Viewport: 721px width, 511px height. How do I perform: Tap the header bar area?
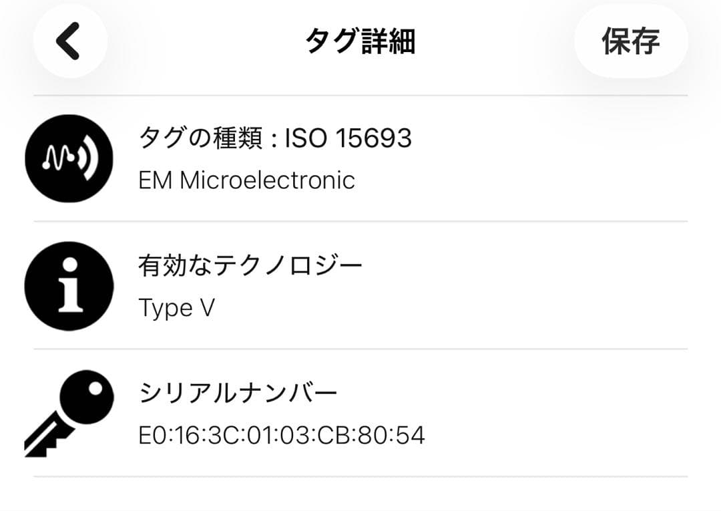(360, 40)
